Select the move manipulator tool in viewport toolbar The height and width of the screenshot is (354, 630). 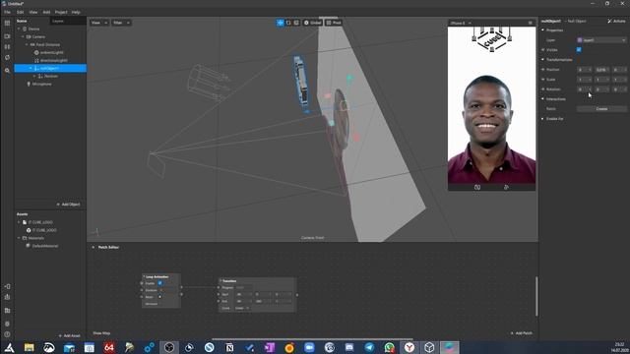point(280,23)
